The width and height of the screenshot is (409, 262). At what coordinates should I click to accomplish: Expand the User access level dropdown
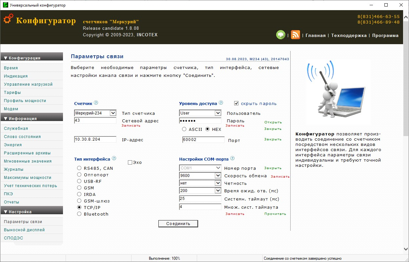pyautogui.click(x=218, y=113)
